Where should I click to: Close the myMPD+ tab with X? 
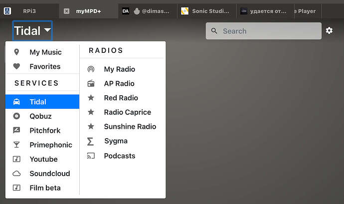(x=66, y=11)
